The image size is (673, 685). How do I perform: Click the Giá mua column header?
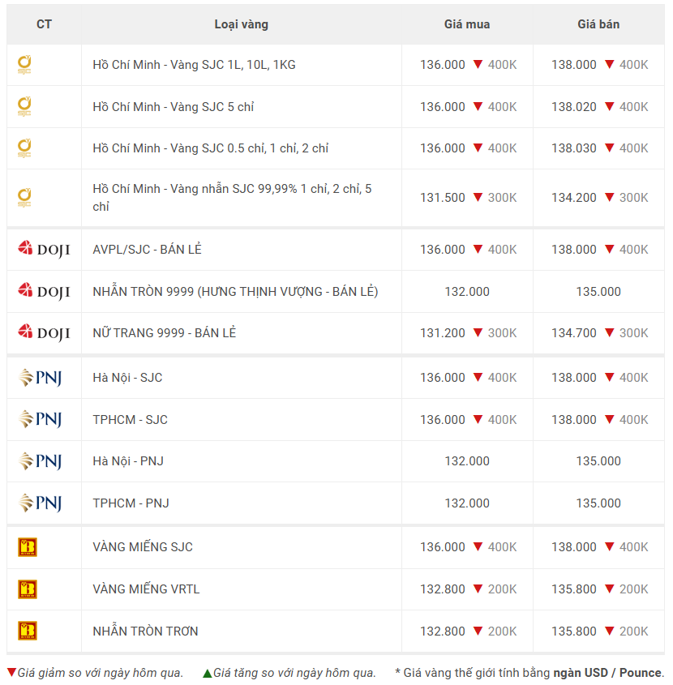coord(467,24)
